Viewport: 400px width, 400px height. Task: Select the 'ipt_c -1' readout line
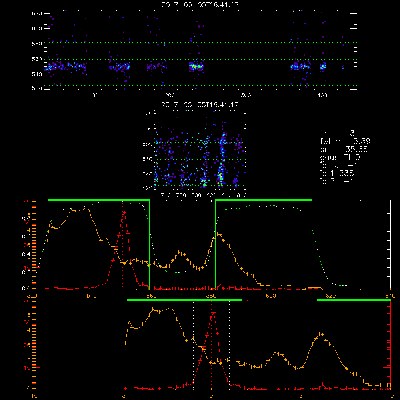pos(338,166)
